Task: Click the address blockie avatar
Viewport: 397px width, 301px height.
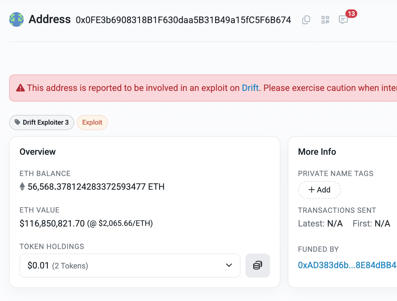Action: click(16, 19)
